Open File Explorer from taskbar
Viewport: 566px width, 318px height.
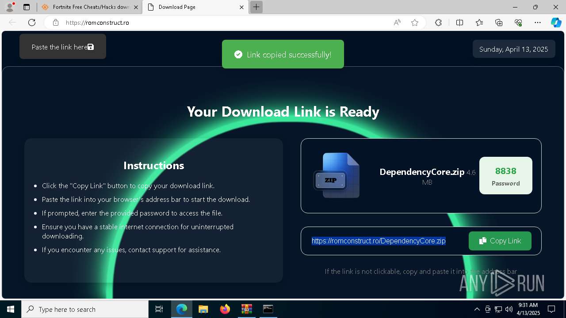point(203,309)
